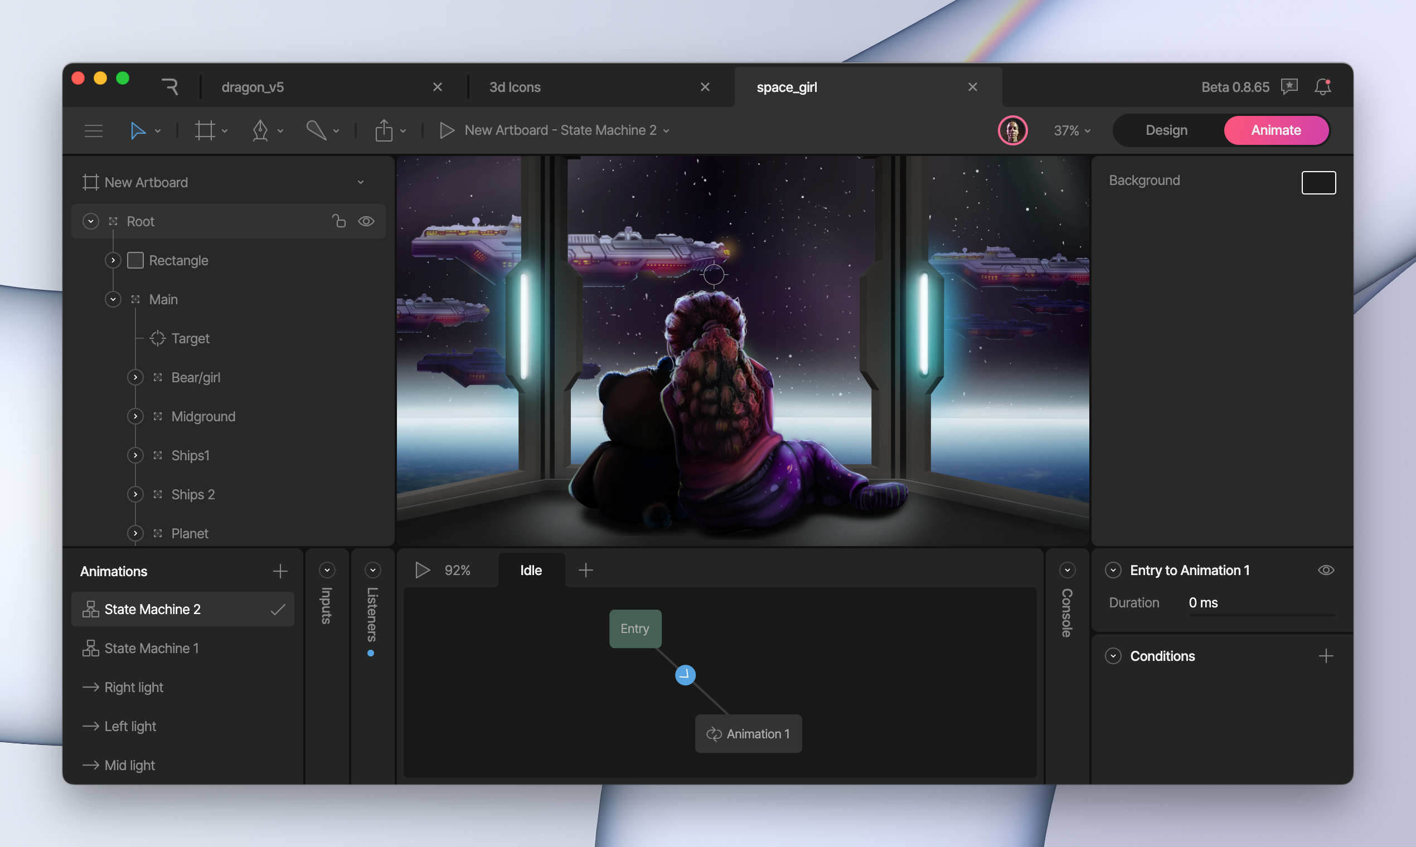The height and width of the screenshot is (847, 1416).
Task: Expand the Midground group
Action: coord(135,416)
